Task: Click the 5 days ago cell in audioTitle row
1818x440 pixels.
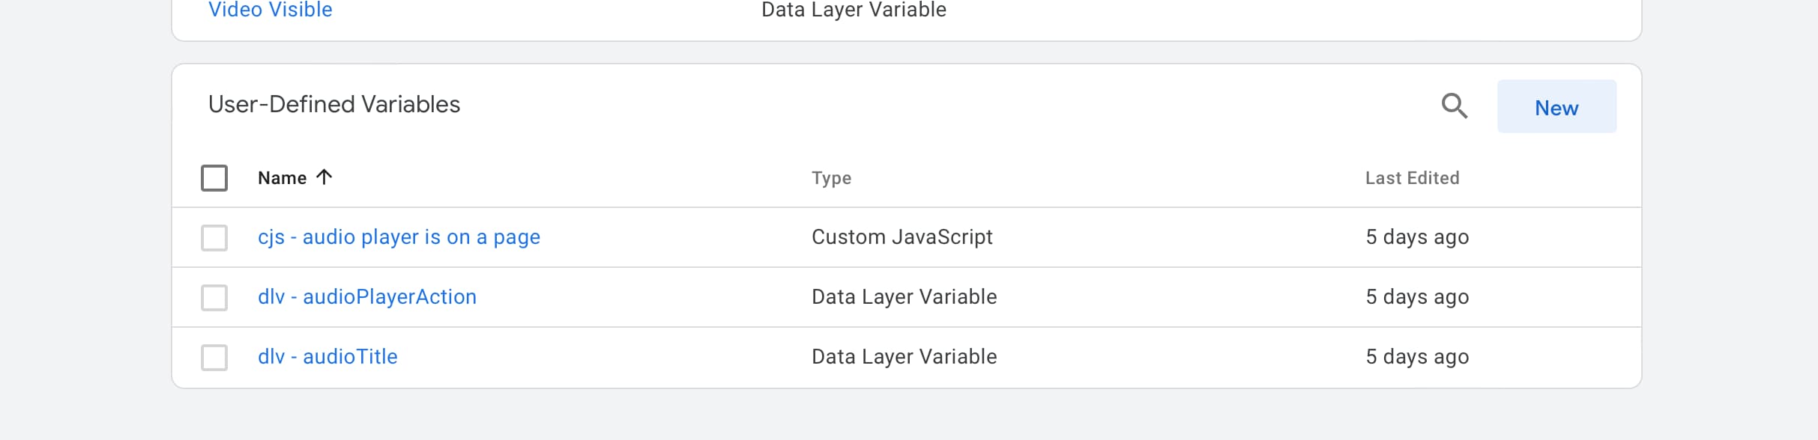Action: 1417,357
